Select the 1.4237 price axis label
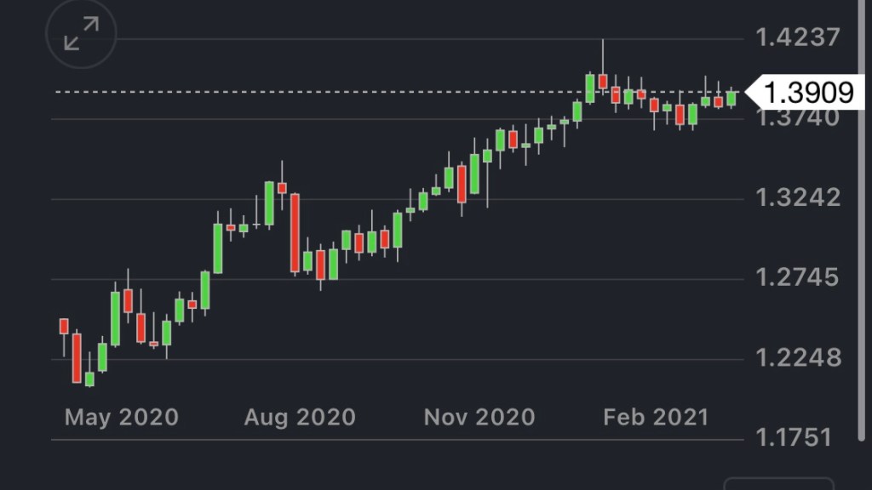Screen dimensions: 872x490 [798, 38]
